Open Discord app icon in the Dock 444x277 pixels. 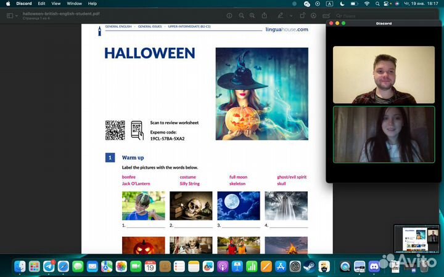click(375, 267)
